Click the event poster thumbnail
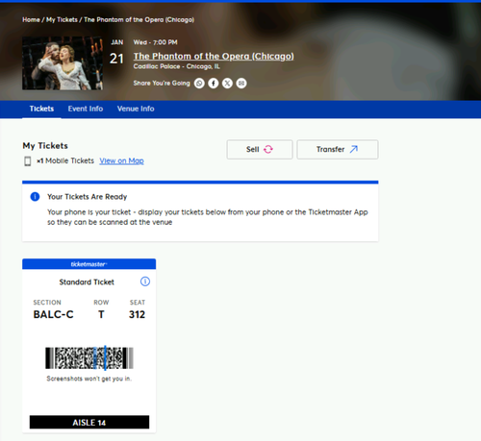This screenshot has height=441, width=481. (x=63, y=63)
